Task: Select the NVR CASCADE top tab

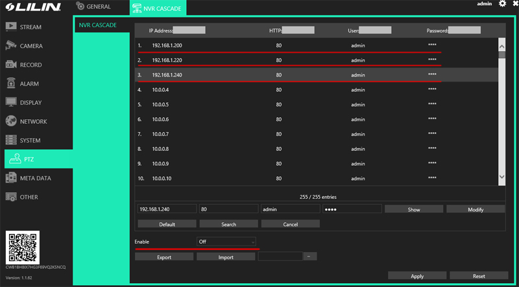Action: click(x=158, y=8)
